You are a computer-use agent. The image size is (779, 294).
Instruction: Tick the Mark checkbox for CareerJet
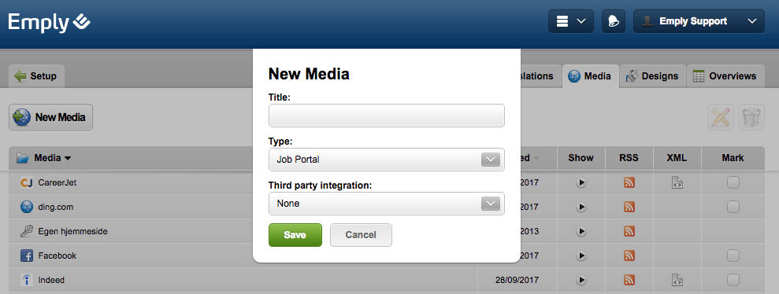[733, 182]
